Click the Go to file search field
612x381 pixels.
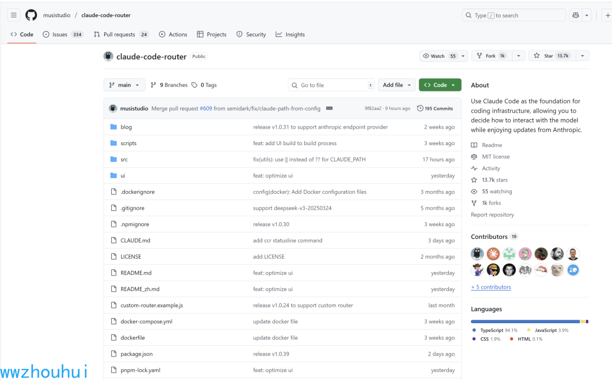pyautogui.click(x=331, y=85)
